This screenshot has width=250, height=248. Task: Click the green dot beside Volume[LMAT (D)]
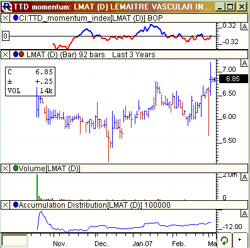[x=16, y=168]
